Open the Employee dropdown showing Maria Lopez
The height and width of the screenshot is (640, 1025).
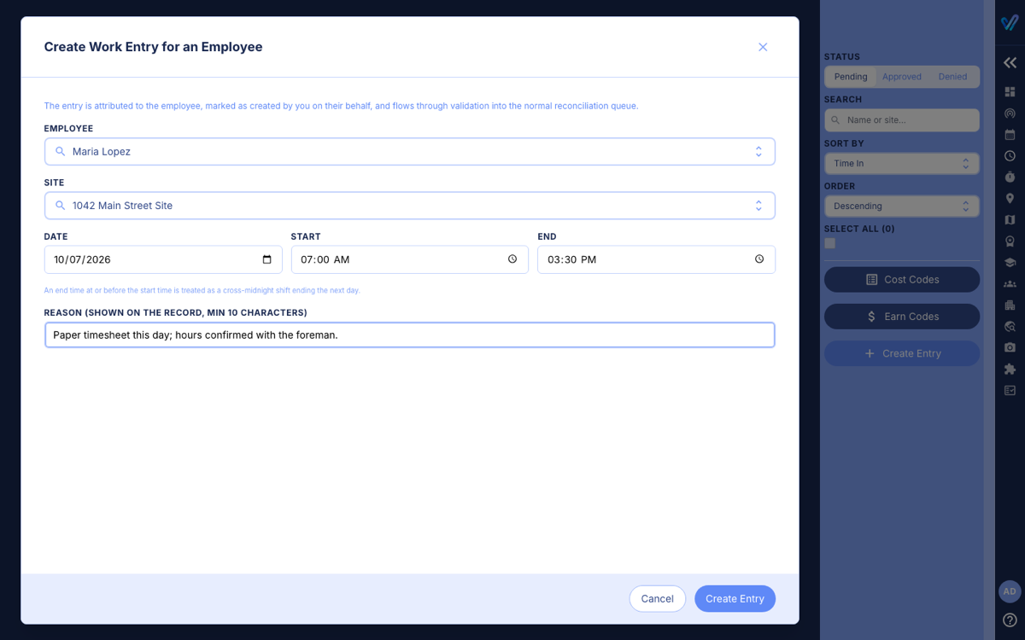point(410,152)
